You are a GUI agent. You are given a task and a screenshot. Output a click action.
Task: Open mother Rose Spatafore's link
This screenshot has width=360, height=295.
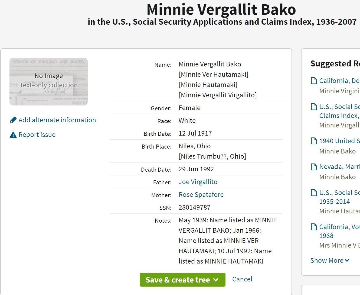201,195
